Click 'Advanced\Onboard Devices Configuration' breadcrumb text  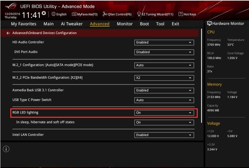tap(44, 33)
